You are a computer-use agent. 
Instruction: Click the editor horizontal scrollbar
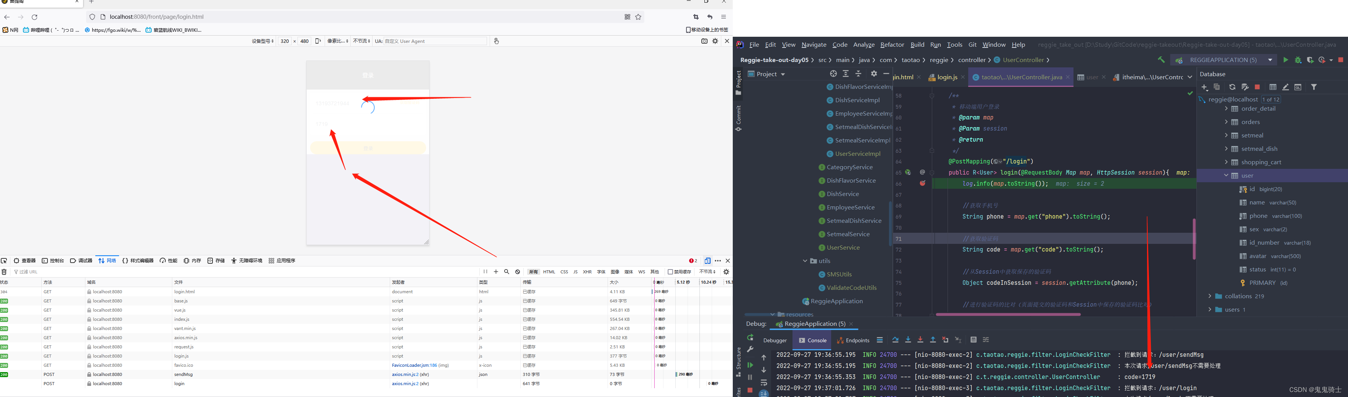coord(1008,314)
